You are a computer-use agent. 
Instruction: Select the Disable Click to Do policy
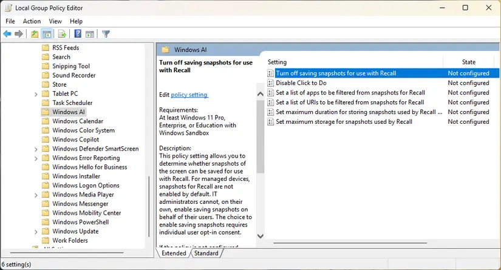click(301, 83)
